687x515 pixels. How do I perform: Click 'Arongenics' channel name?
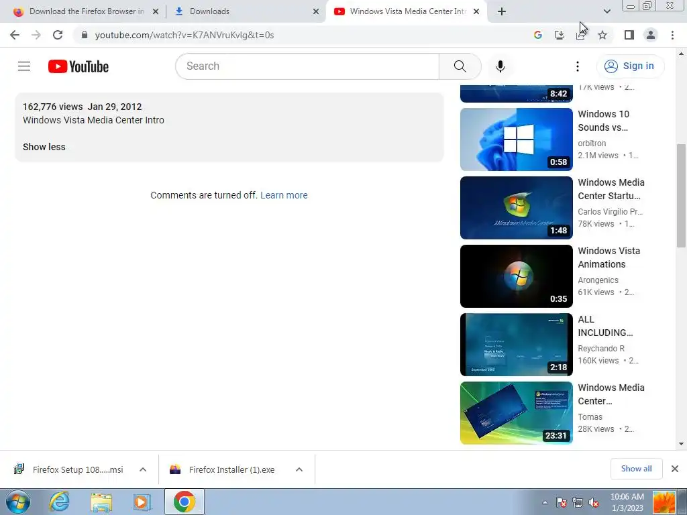pos(598,280)
